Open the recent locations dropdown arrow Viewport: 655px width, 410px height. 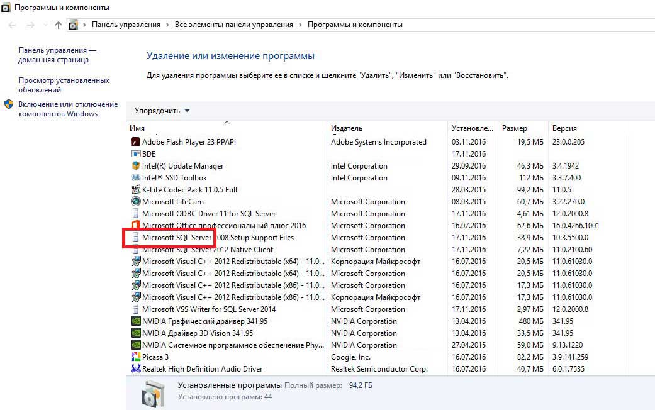click(45, 25)
